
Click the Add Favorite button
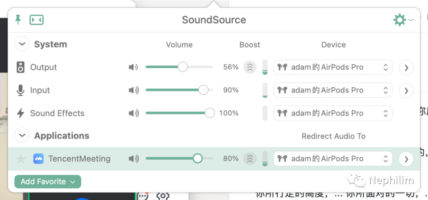click(48, 182)
